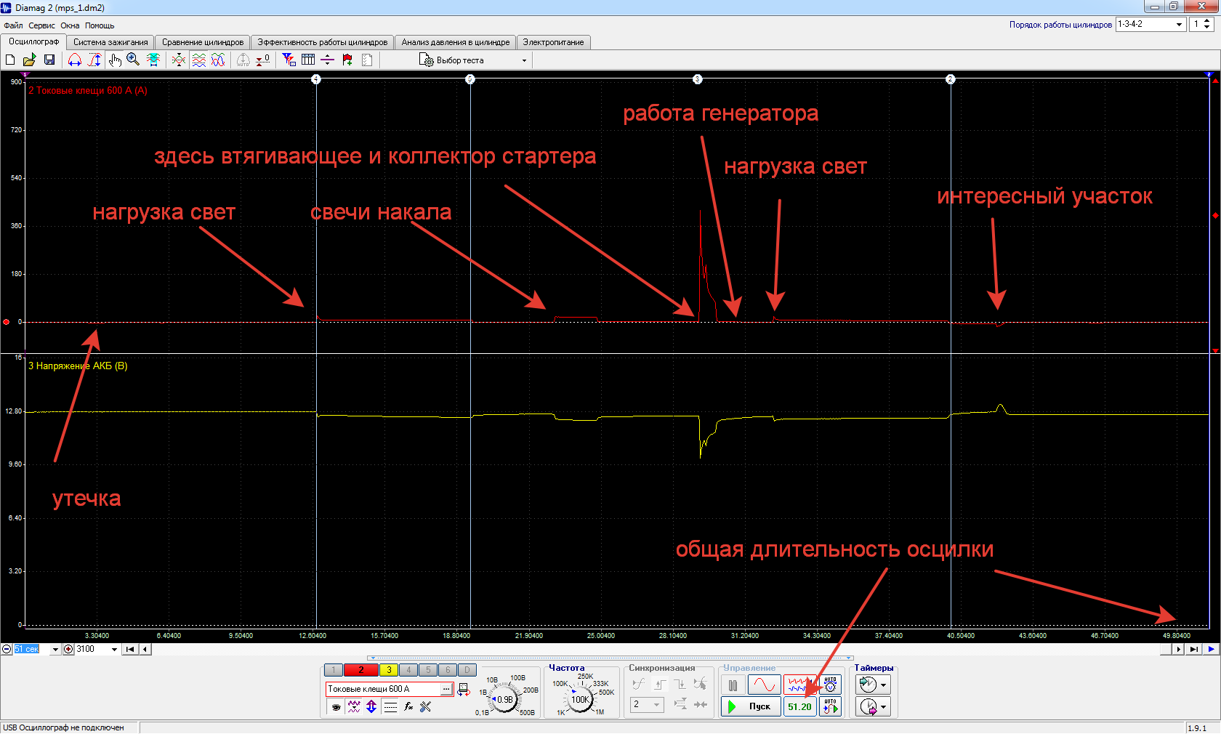1221x734 pixels.
Task: Activate the magnifier zoom tool
Action: [133, 60]
